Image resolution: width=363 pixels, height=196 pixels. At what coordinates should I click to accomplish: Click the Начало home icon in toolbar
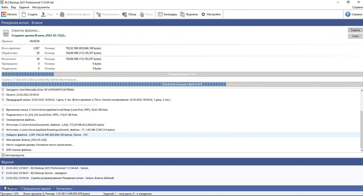pyautogui.click(x=4, y=15)
